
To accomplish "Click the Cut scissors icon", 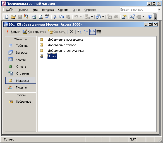I will 55,17.
